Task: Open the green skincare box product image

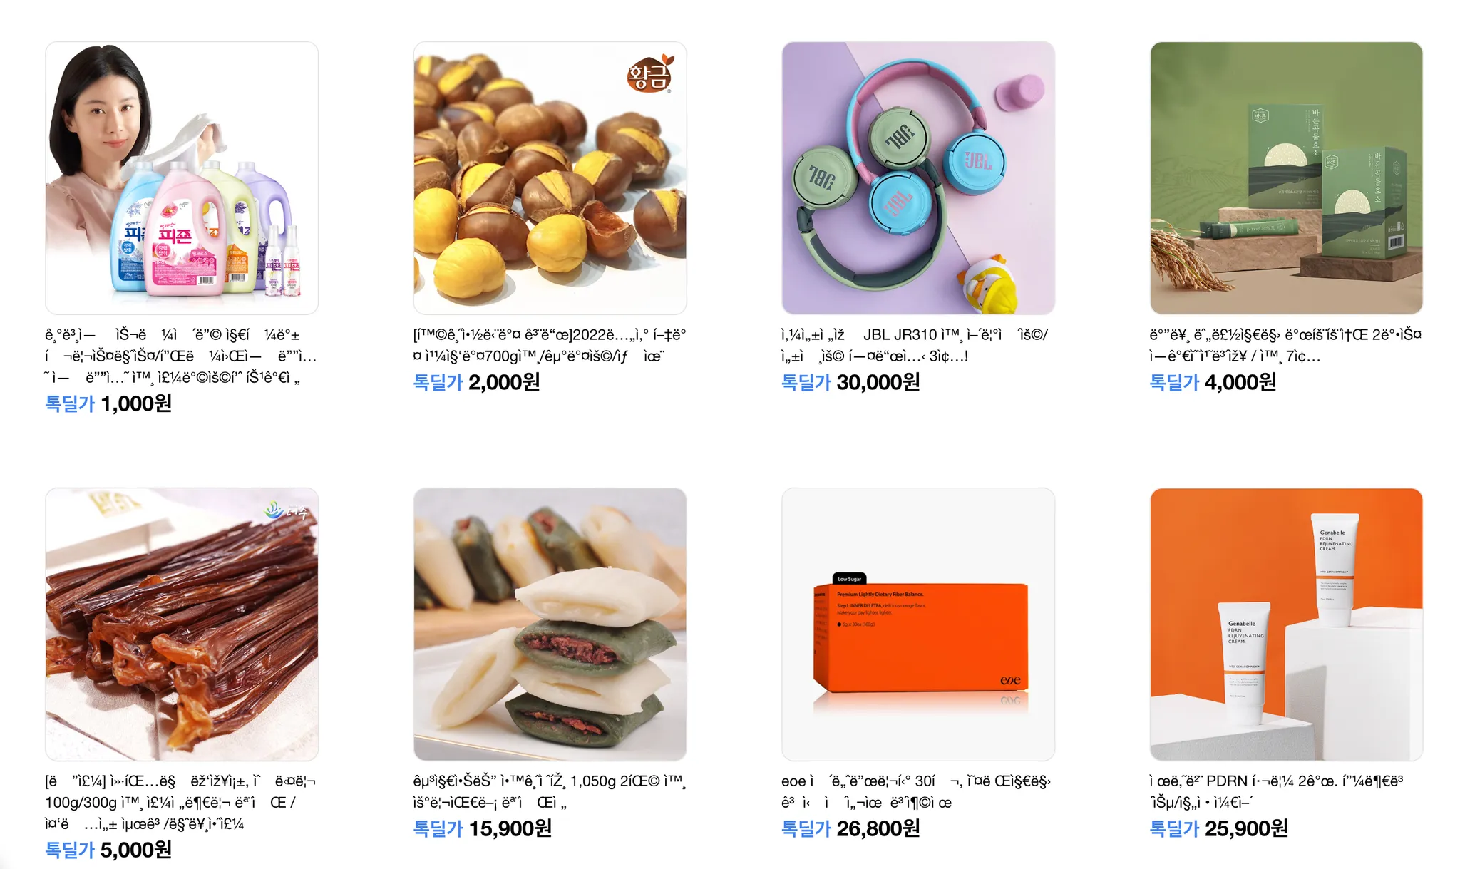Action: [1286, 178]
